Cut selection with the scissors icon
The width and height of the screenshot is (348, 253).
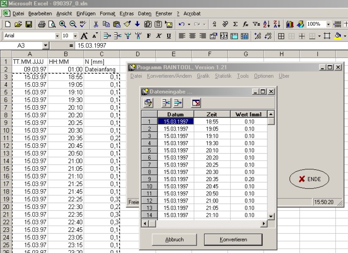click(x=96, y=24)
